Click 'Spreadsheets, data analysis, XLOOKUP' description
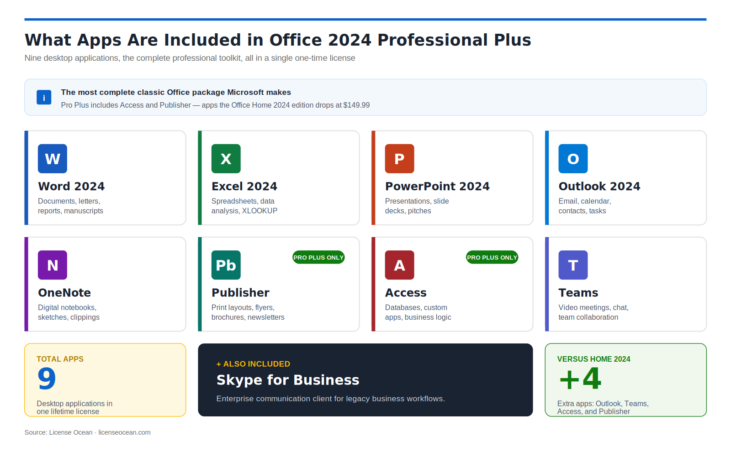Screen dimensions: 731x462 point(244,206)
